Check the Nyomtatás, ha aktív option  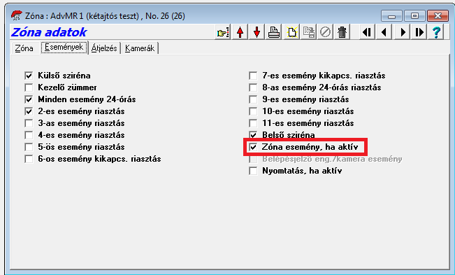point(253,171)
